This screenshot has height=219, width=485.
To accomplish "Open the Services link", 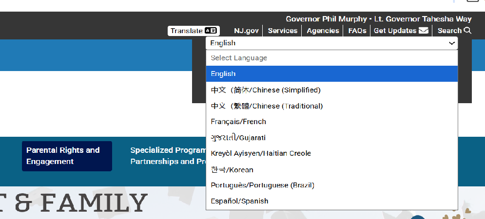I will [x=282, y=31].
